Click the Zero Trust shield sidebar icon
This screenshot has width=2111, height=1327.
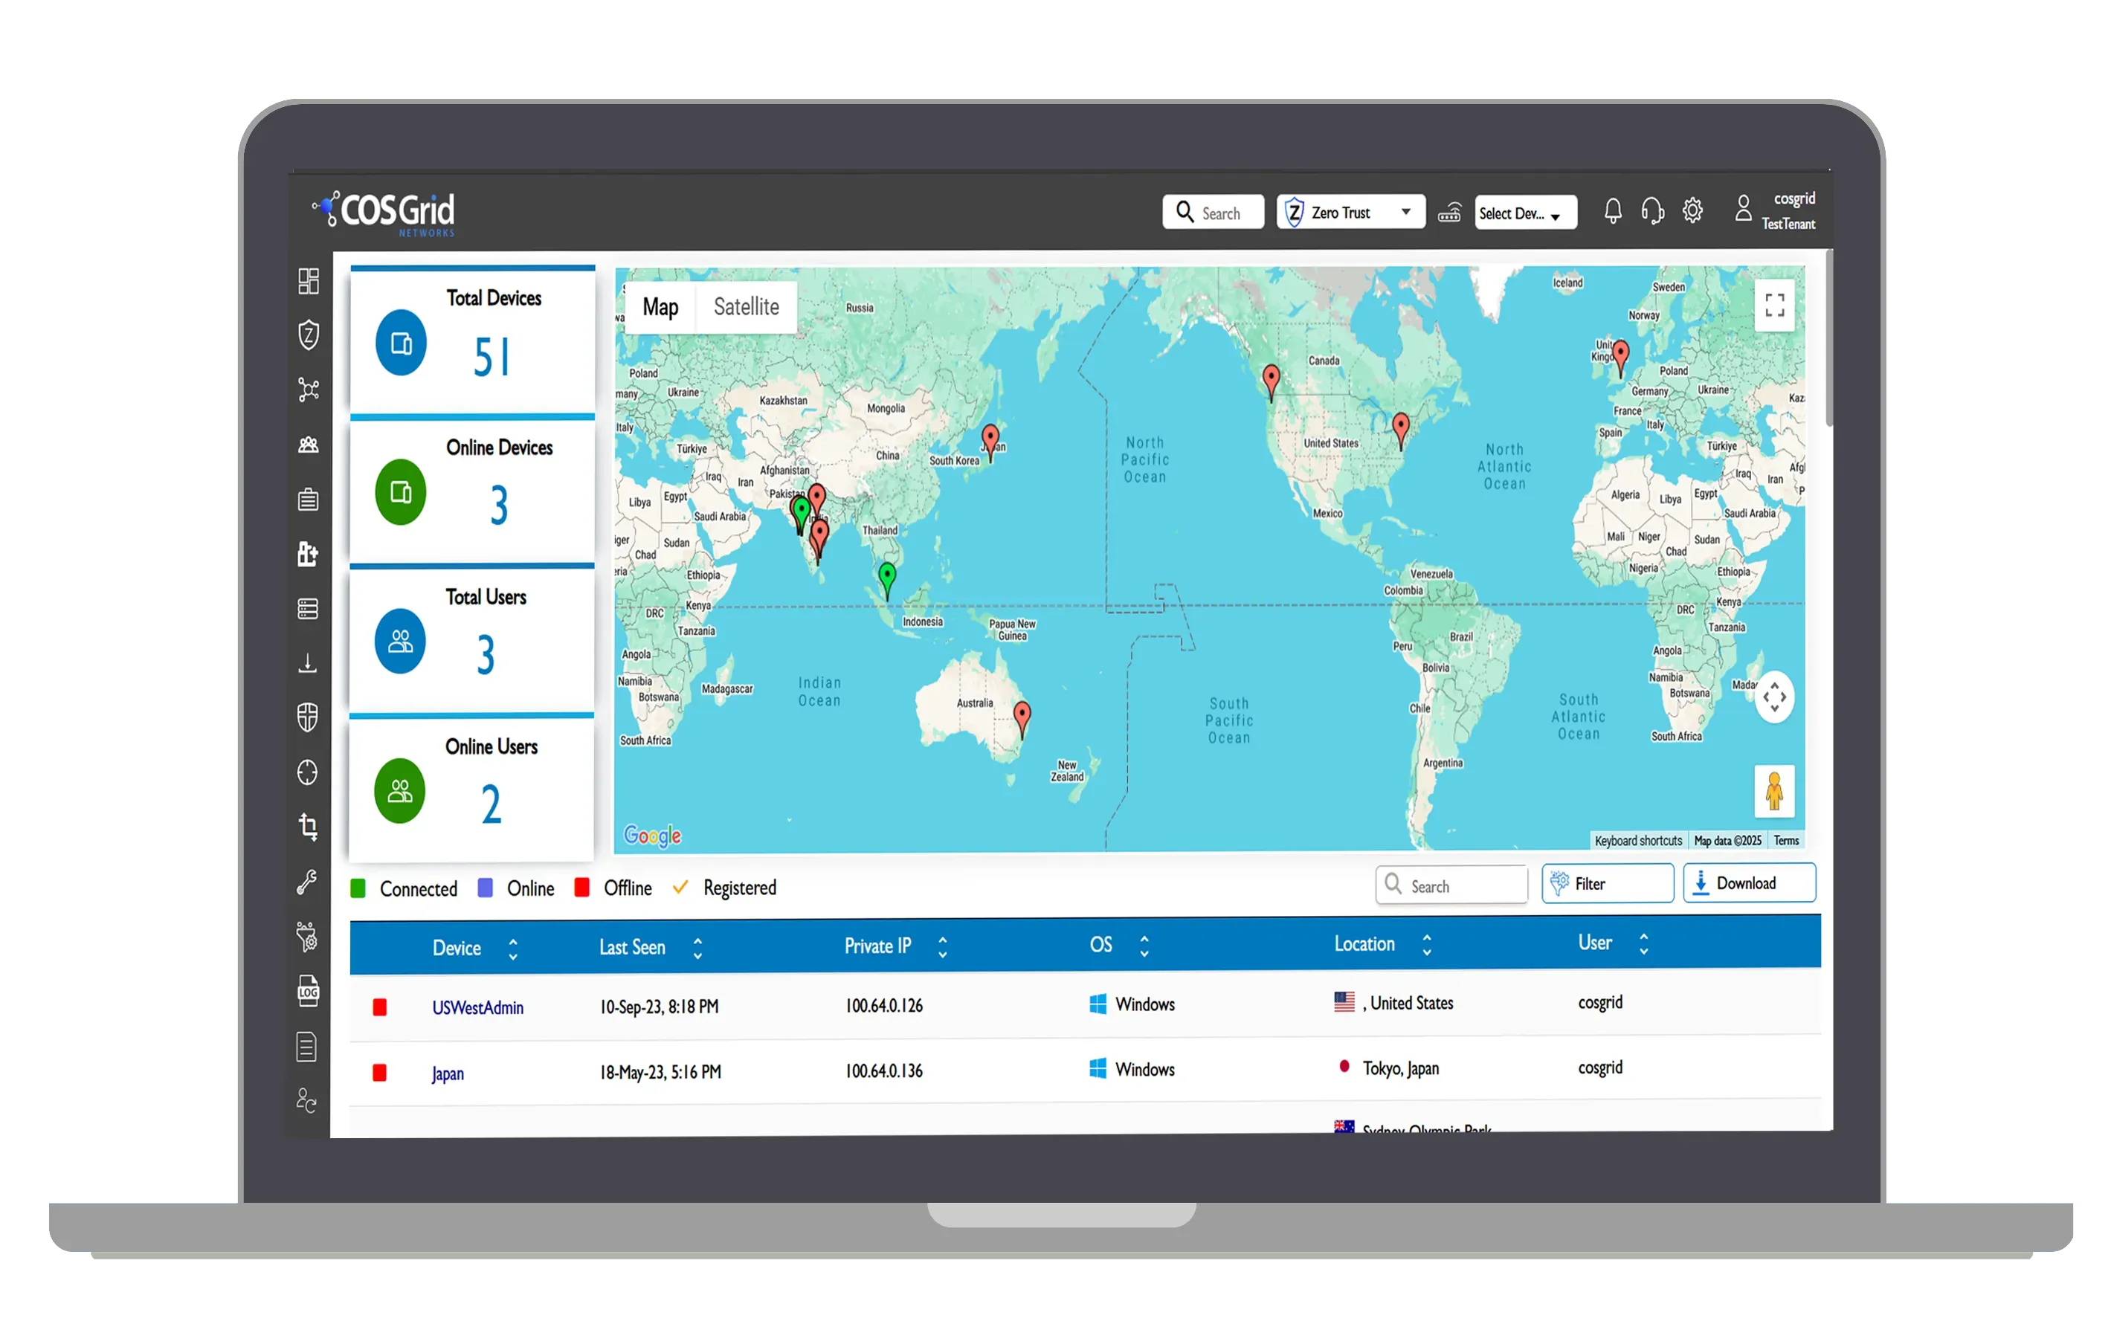309,335
